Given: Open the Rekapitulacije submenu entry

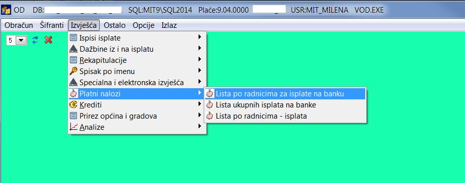Looking at the screenshot, I should (137, 60).
